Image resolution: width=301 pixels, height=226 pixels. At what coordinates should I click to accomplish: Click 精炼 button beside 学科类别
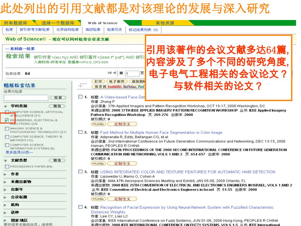[57, 106]
